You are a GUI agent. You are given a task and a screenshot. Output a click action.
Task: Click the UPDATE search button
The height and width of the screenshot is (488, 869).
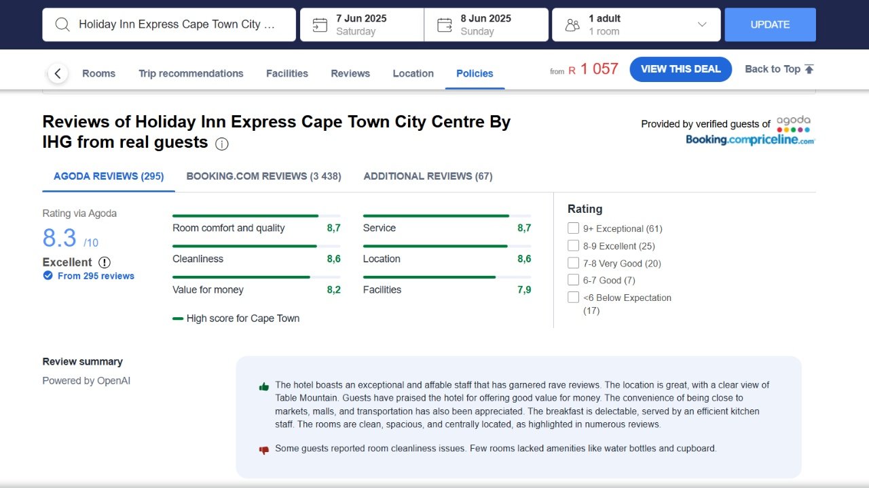(770, 24)
